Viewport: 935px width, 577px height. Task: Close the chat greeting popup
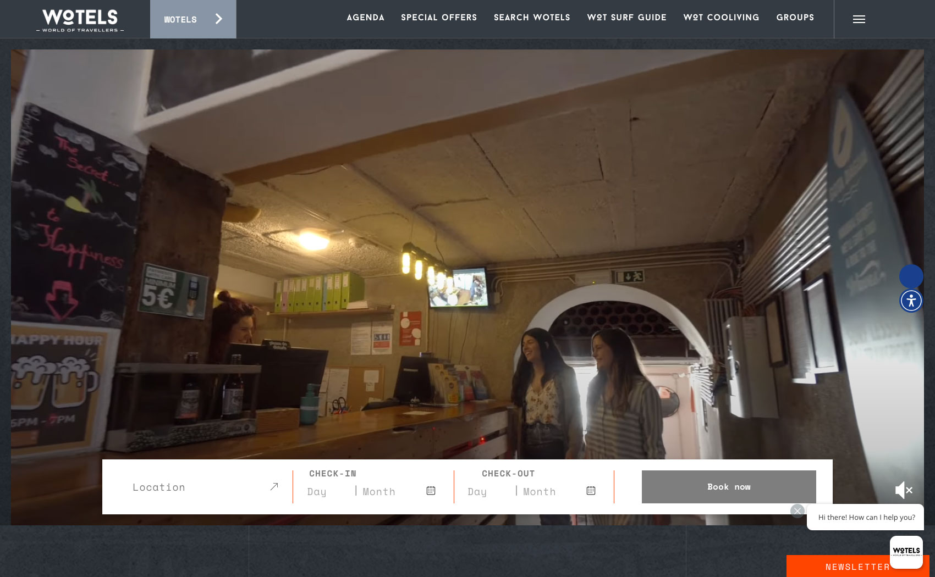click(797, 511)
